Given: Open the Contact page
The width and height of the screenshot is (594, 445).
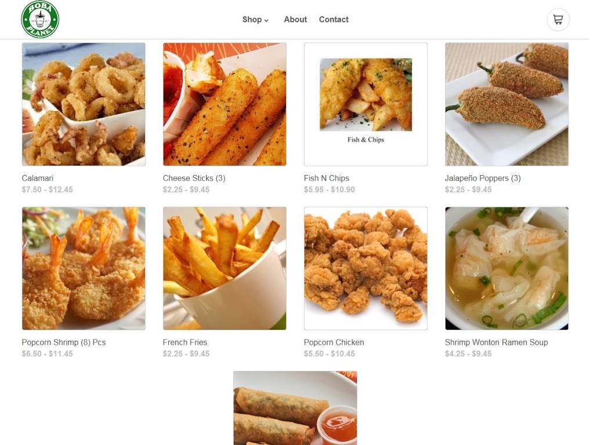Looking at the screenshot, I should (x=334, y=19).
